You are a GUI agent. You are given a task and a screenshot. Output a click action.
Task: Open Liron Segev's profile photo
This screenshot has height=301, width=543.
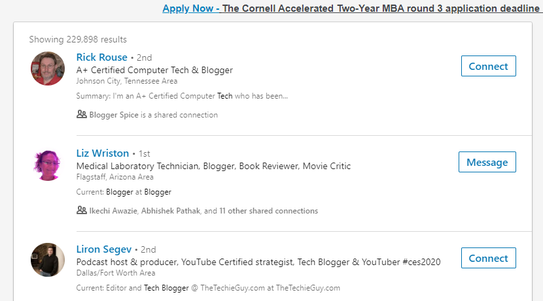tap(48, 260)
